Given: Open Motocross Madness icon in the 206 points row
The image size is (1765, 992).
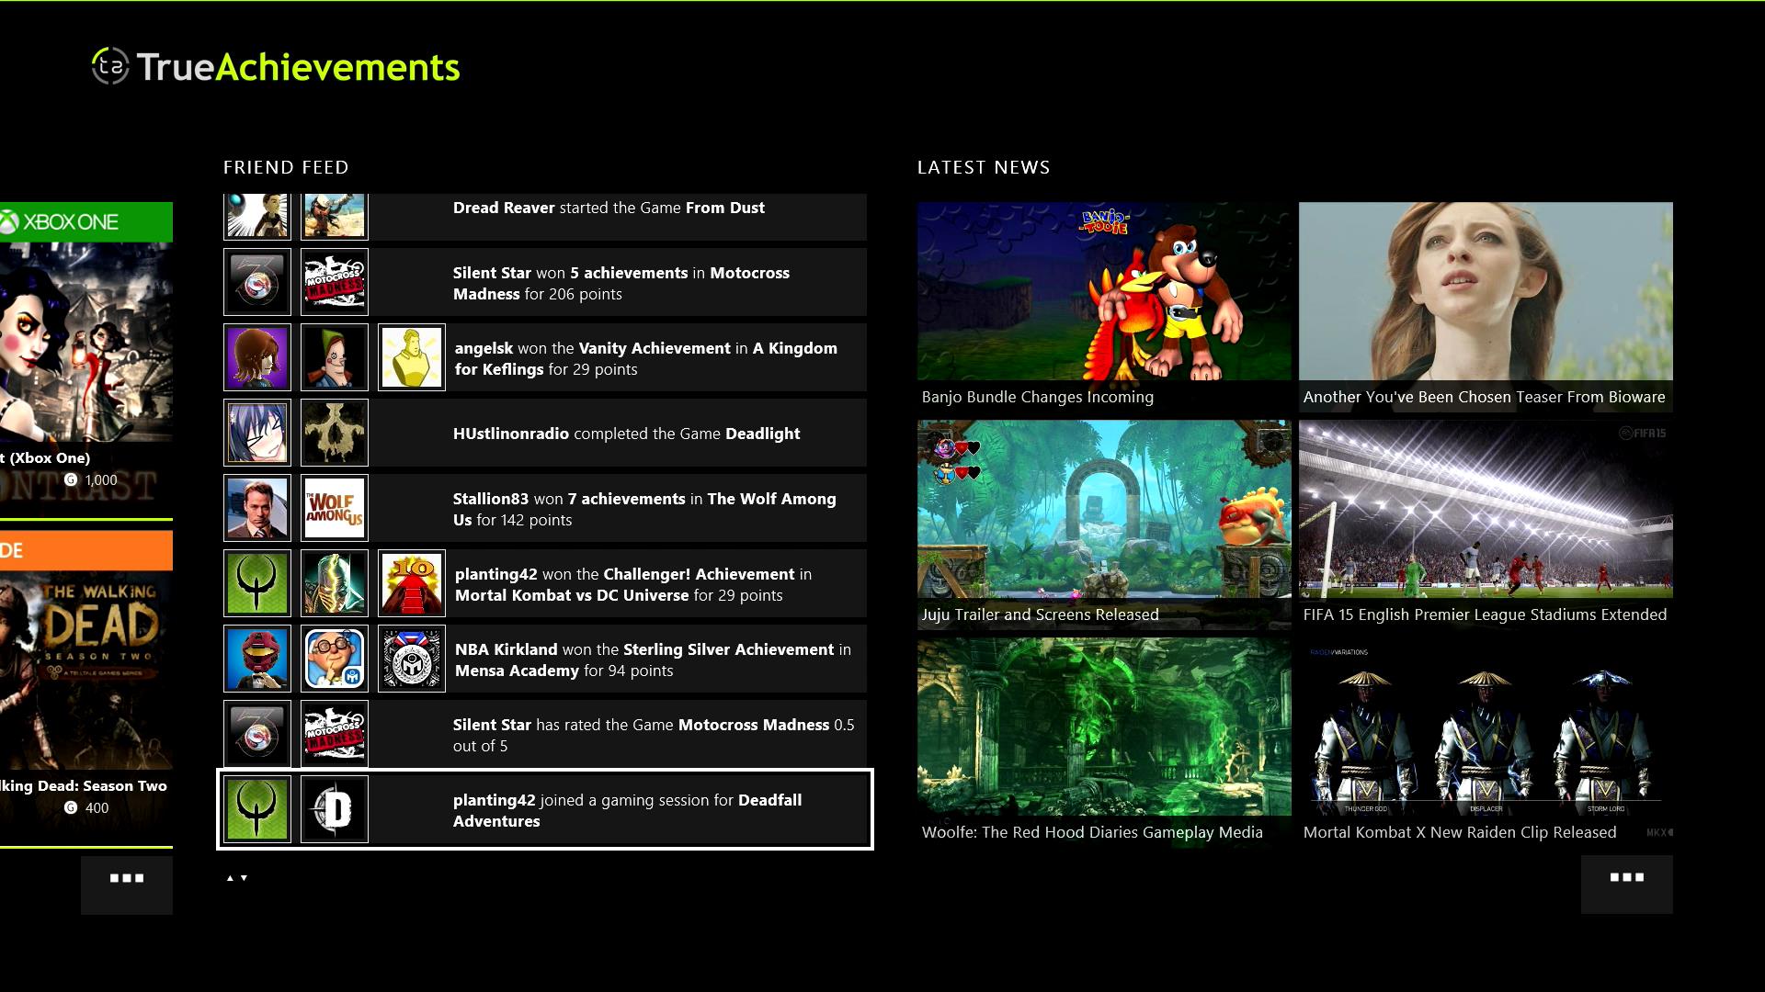Looking at the screenshot, I should 335,282.
